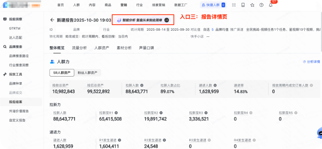Open the 人群 top menu
Image resolution: width=322 pixels, height=149 pixels.
[x=76, y=5]
